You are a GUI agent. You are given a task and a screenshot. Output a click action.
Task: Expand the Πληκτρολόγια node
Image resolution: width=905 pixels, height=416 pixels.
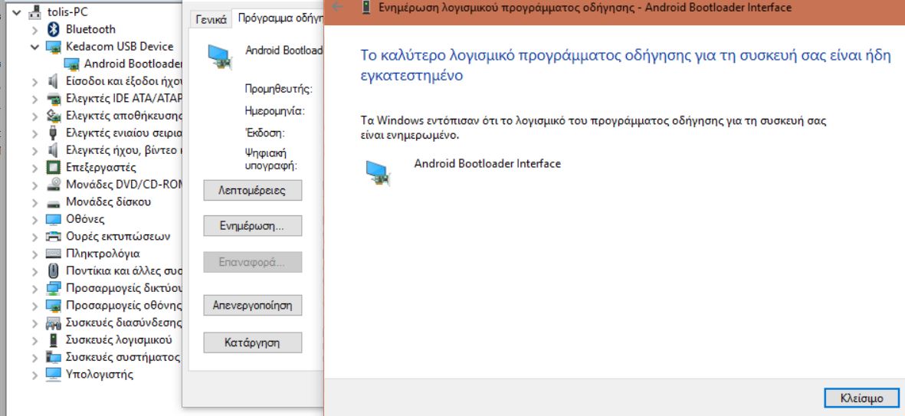pyautogui.click(x=35, y=254)
